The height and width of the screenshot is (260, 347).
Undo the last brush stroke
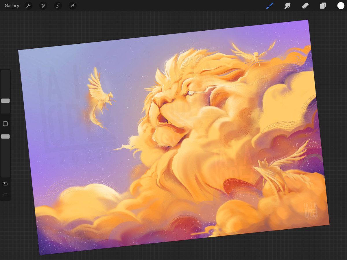(x=5, y=183)
